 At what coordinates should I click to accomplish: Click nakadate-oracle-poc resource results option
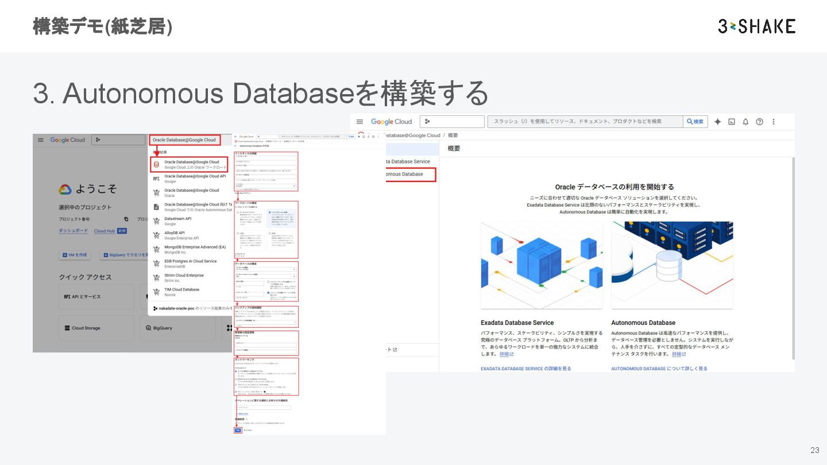click(191, 308)
